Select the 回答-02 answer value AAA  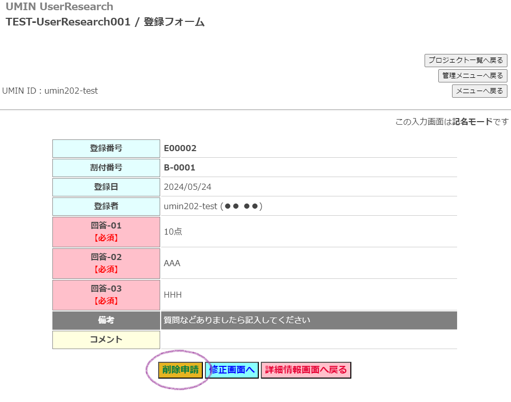pyautogui.click(x=172, y=264)
